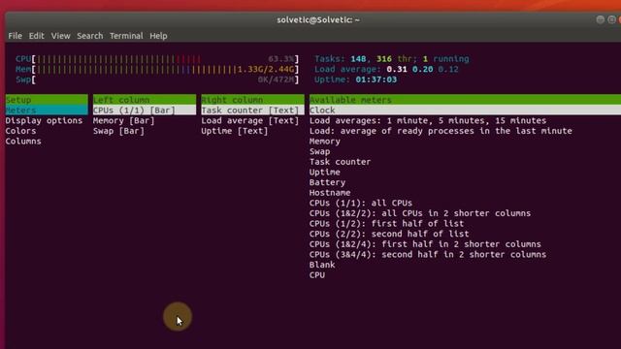The height and width of the screenshot is (349, 621).
Task: Click the window title solvetic@Solvetic
Action: (318, 19)
